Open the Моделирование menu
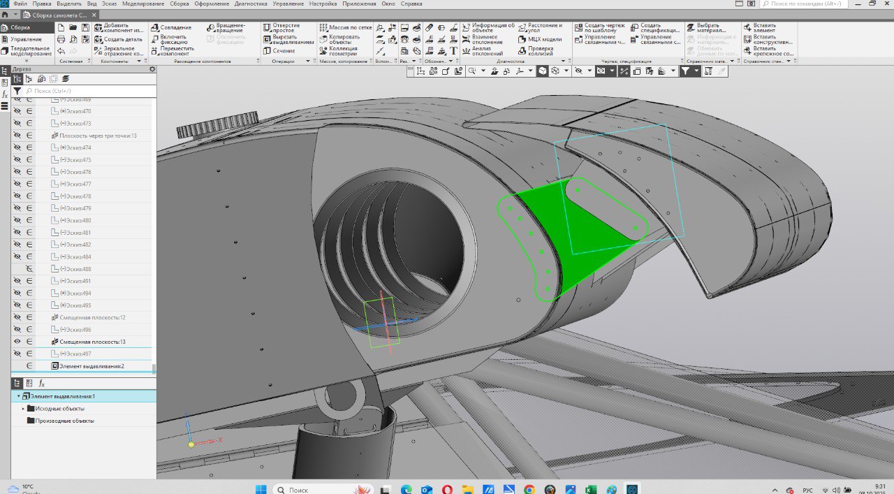This screenshot has width=894, height=494. tap(143, 3)
